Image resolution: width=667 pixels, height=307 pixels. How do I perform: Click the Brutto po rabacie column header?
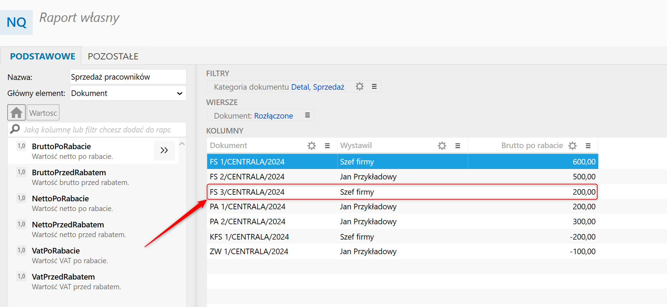click(532, 145)
